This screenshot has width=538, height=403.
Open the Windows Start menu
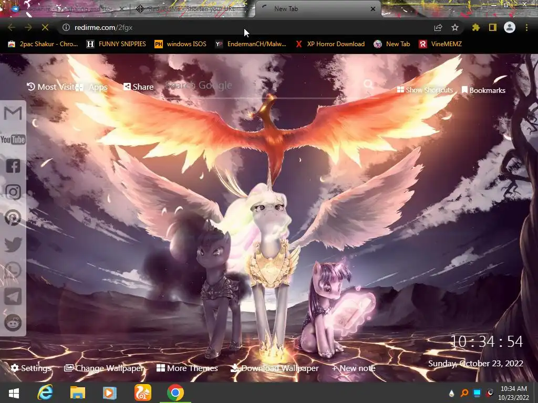point(14,393)
